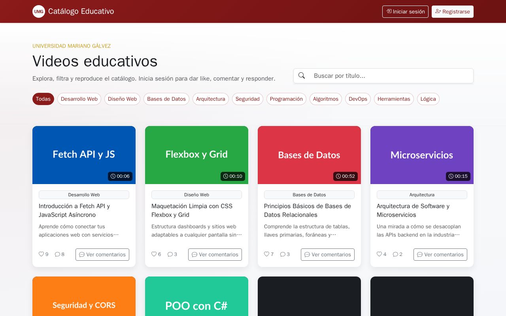Like the Fetch API video heart icon

point(41,254)
